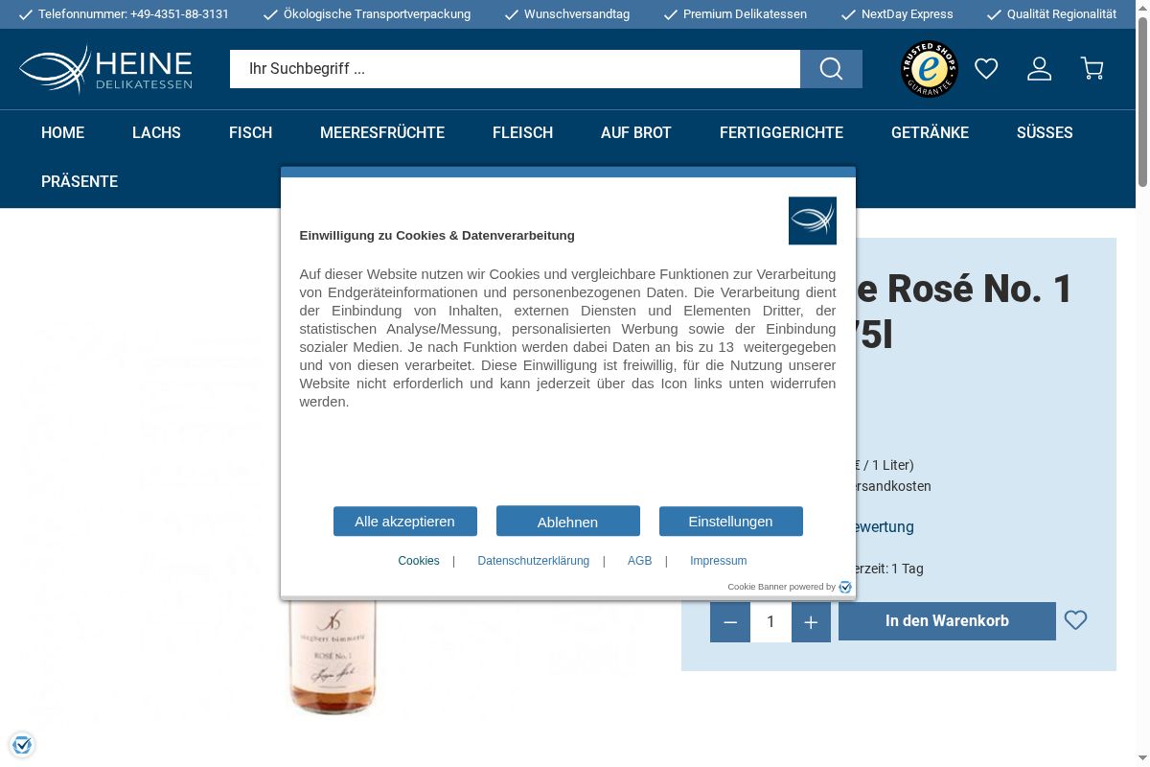Open the Meeresfrüchte menu
This screenshot has height=767, width=1150.
click(x=382, y=133)
